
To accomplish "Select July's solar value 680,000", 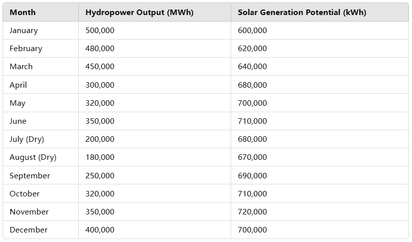I will (252, 139).
